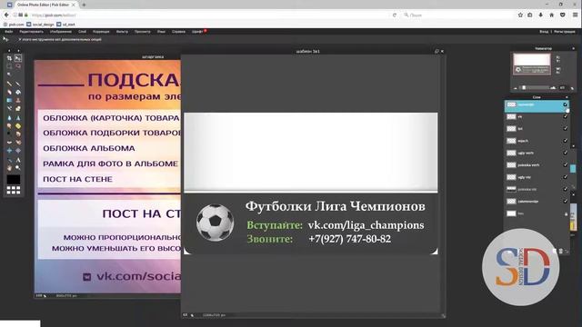Viewport: 582px width, 327px height.
Task: Open the Редактировать menu
Action: (x=31, y=32)
